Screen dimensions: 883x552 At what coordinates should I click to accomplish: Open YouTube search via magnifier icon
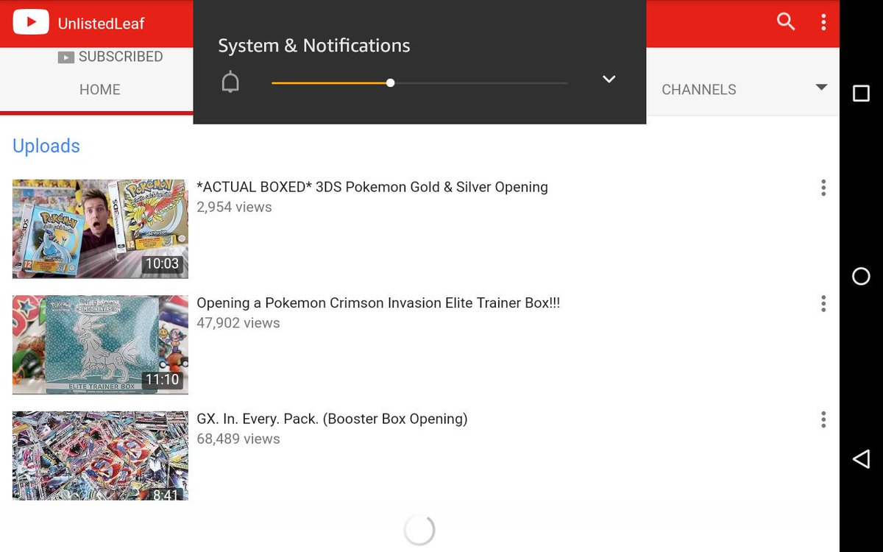(x=786, y=22)
